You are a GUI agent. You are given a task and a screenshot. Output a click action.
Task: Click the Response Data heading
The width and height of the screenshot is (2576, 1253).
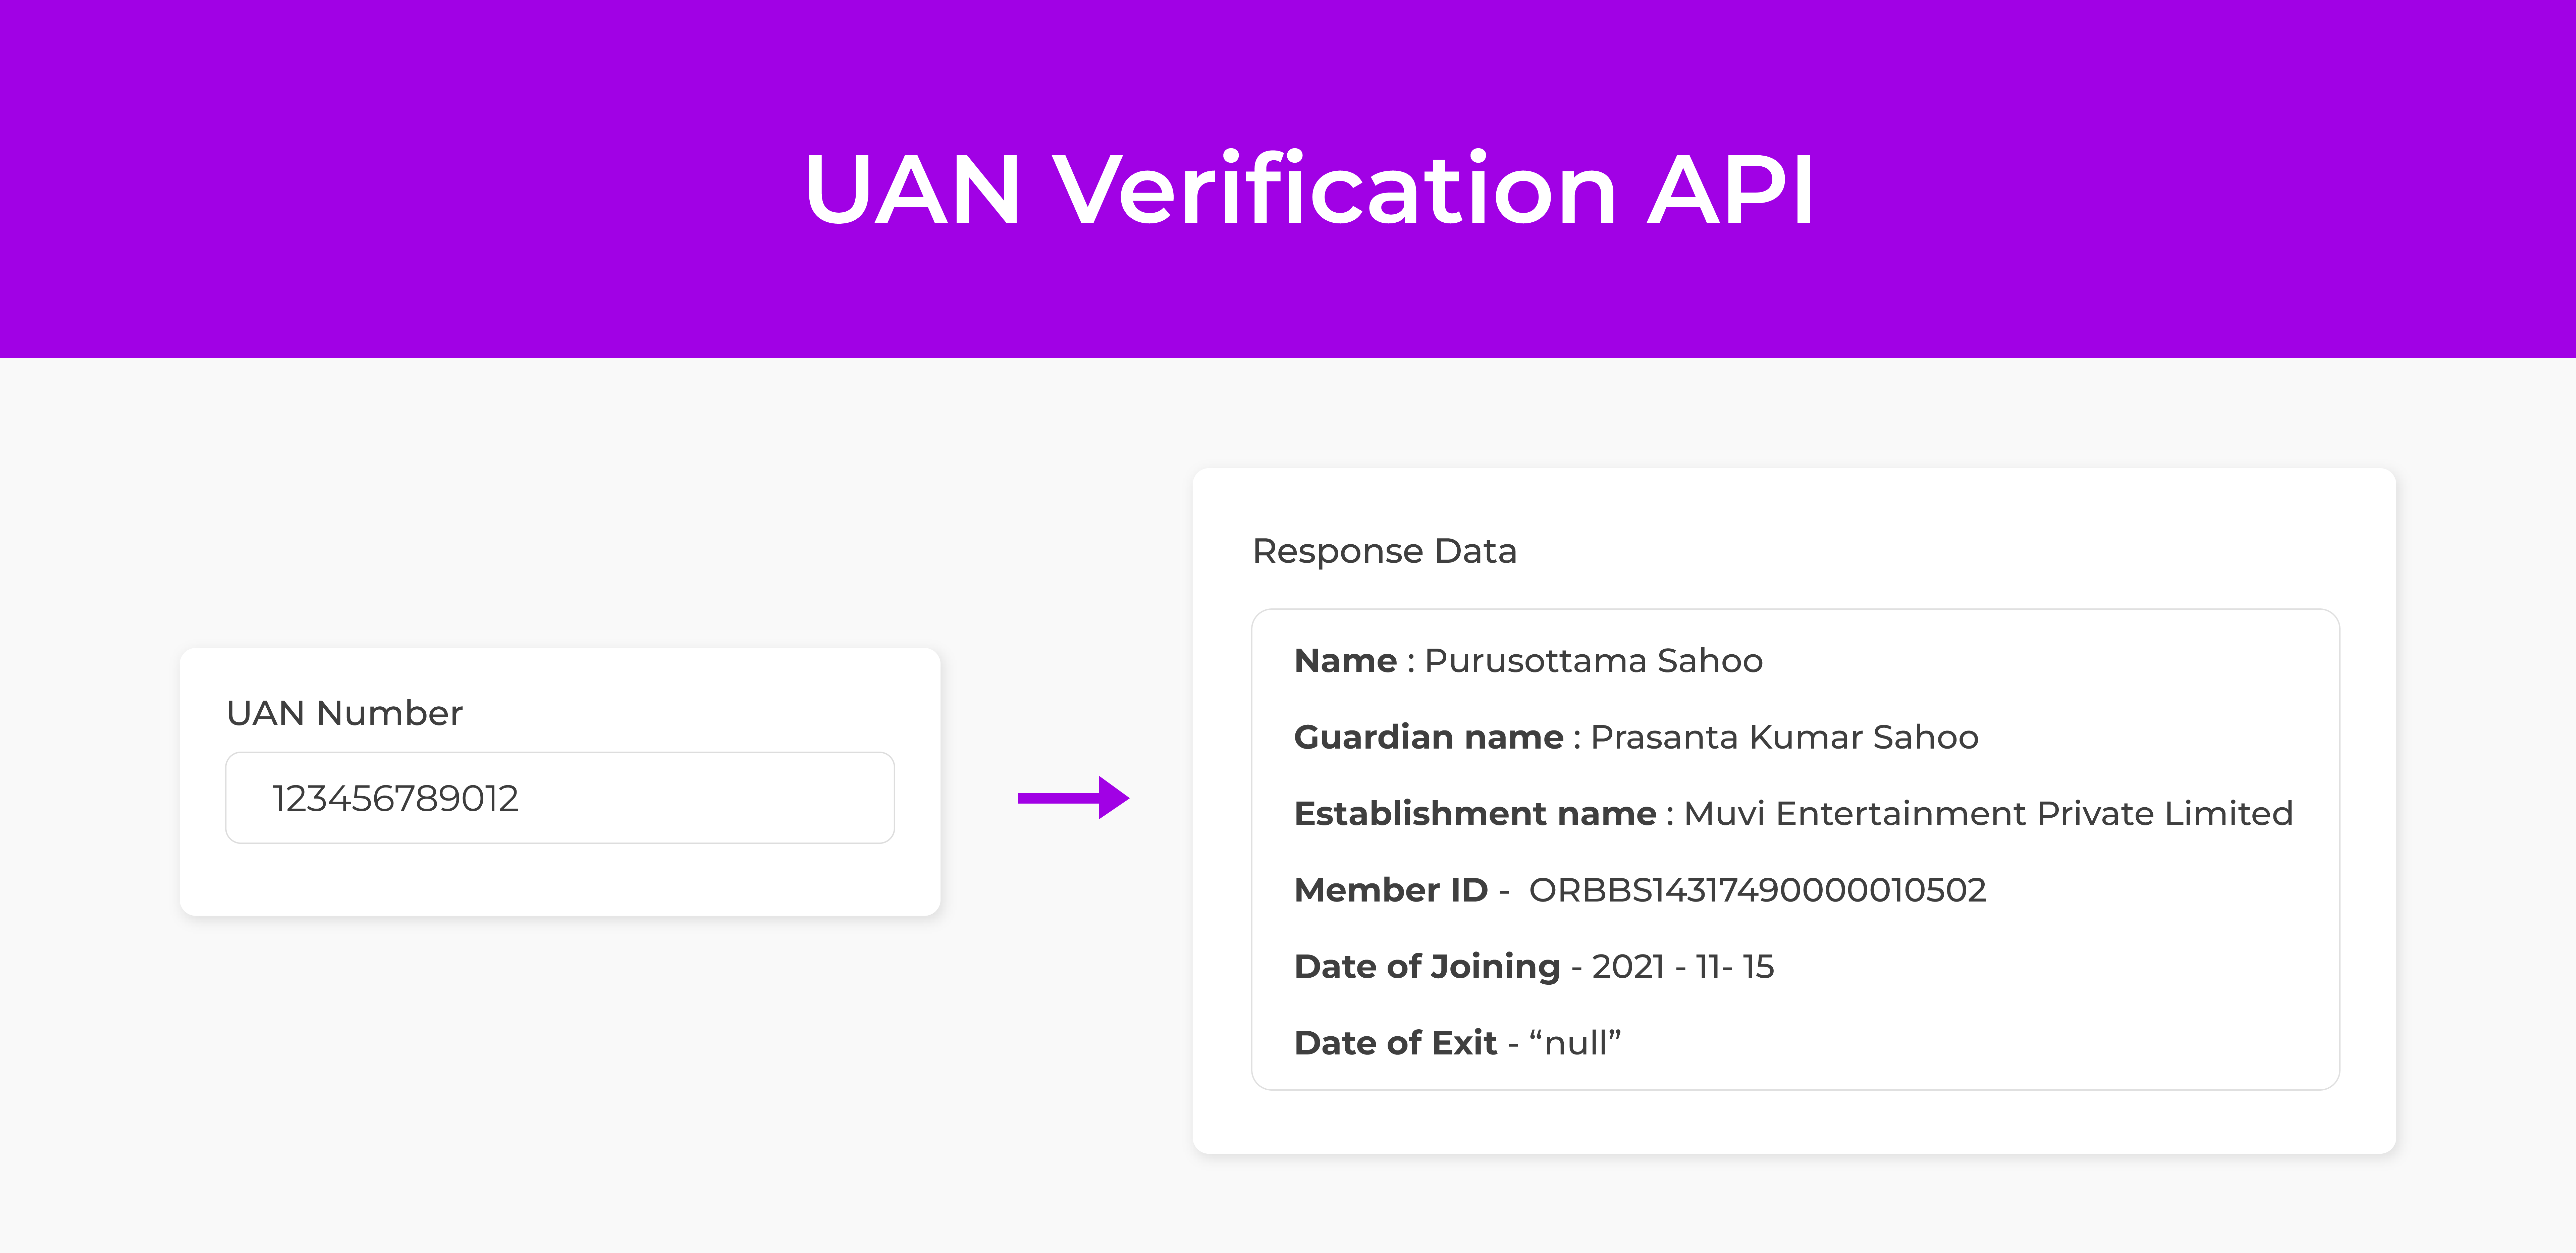tap(1384, 551)
